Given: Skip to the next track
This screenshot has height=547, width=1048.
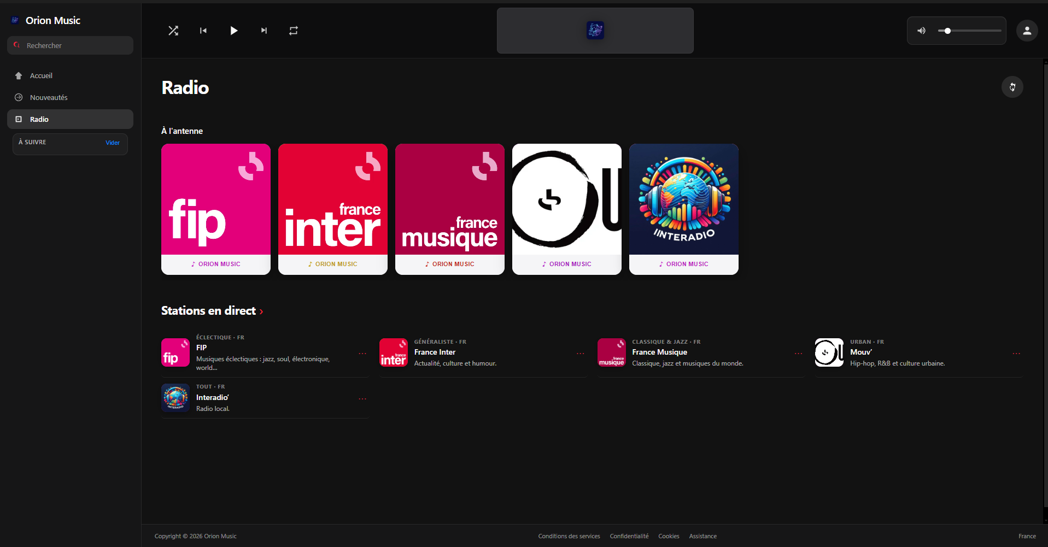Looking at the screenshot, I should [264, 31].
